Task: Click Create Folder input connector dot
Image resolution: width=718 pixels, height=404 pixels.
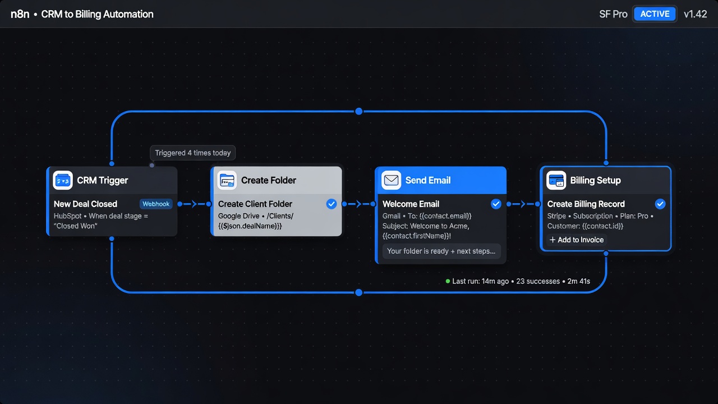Action: coord(209,204)
